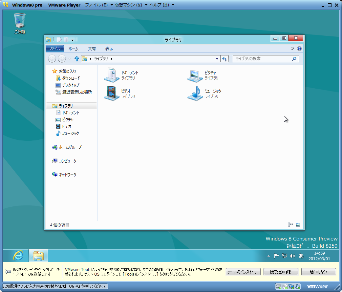This screenshot has width=342, height=292.
Task: Launch Internet Explorer from the taskbar
Action: tap(18, 255)
